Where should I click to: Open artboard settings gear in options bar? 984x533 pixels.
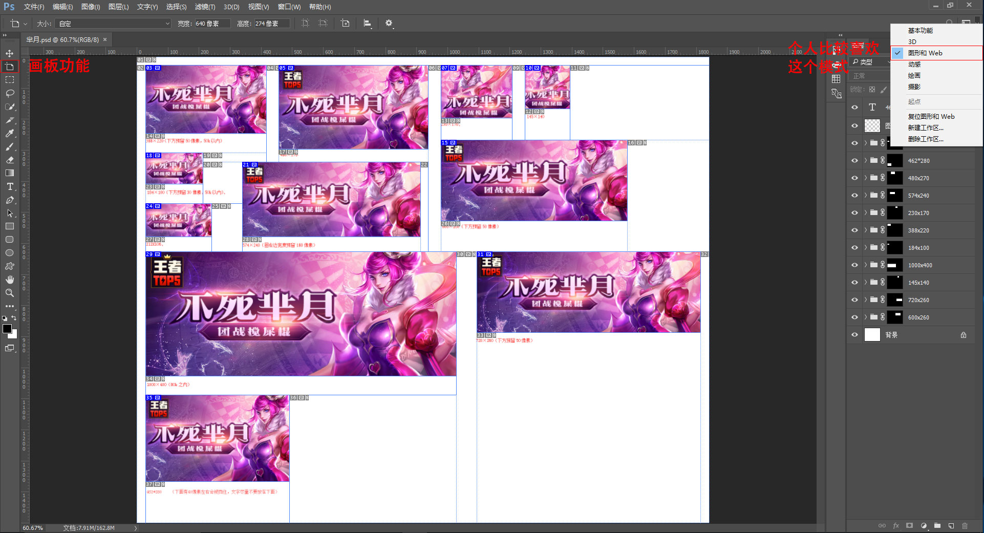click(389, 23)
